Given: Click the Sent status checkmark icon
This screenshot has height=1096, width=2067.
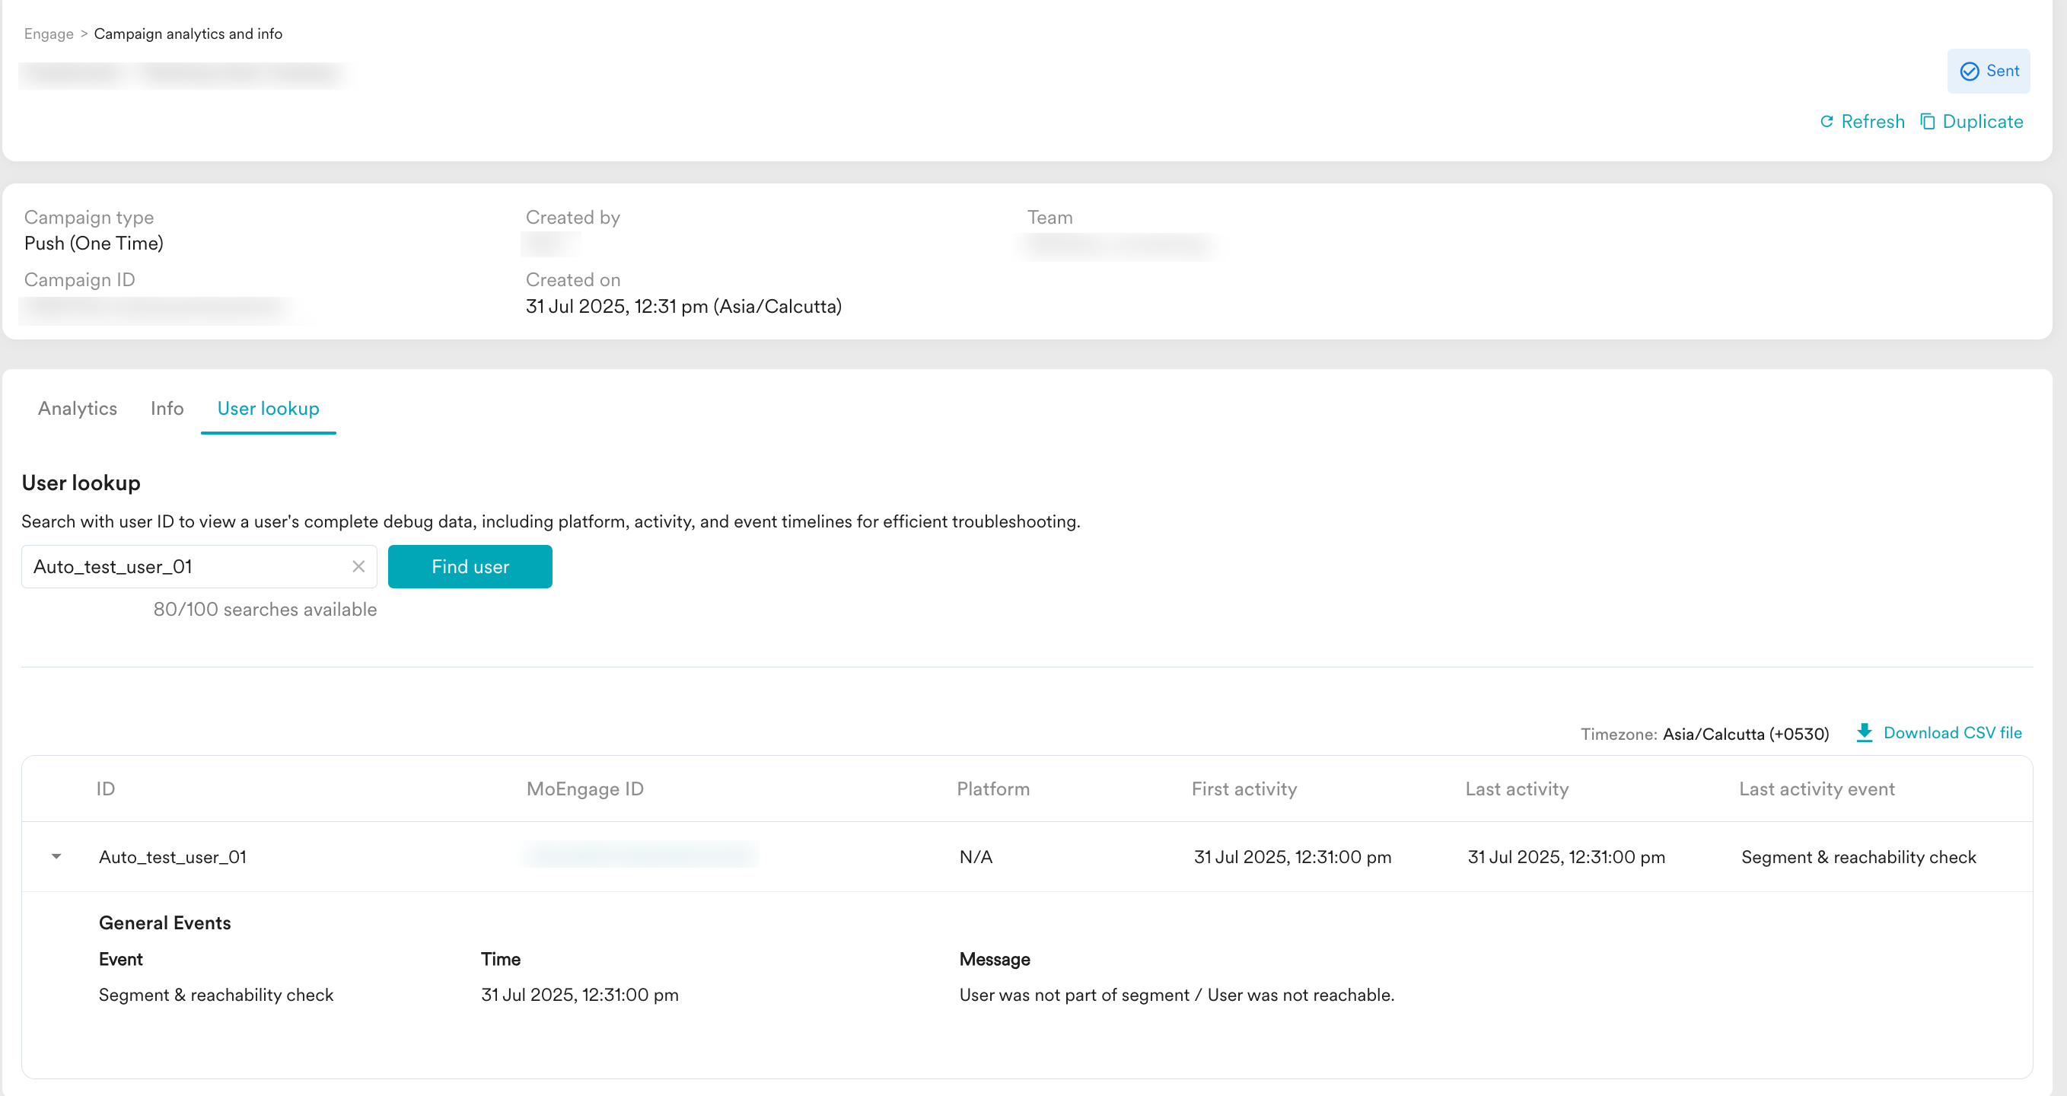Looking at the screenshot, I should (x=1969, y=72).
